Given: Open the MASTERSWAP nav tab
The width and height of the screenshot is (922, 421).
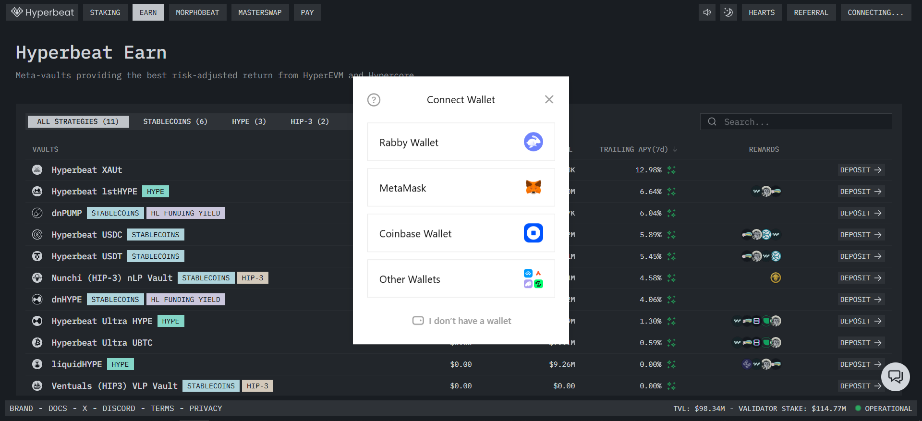Looking at the screenshot, I should 260,12.
